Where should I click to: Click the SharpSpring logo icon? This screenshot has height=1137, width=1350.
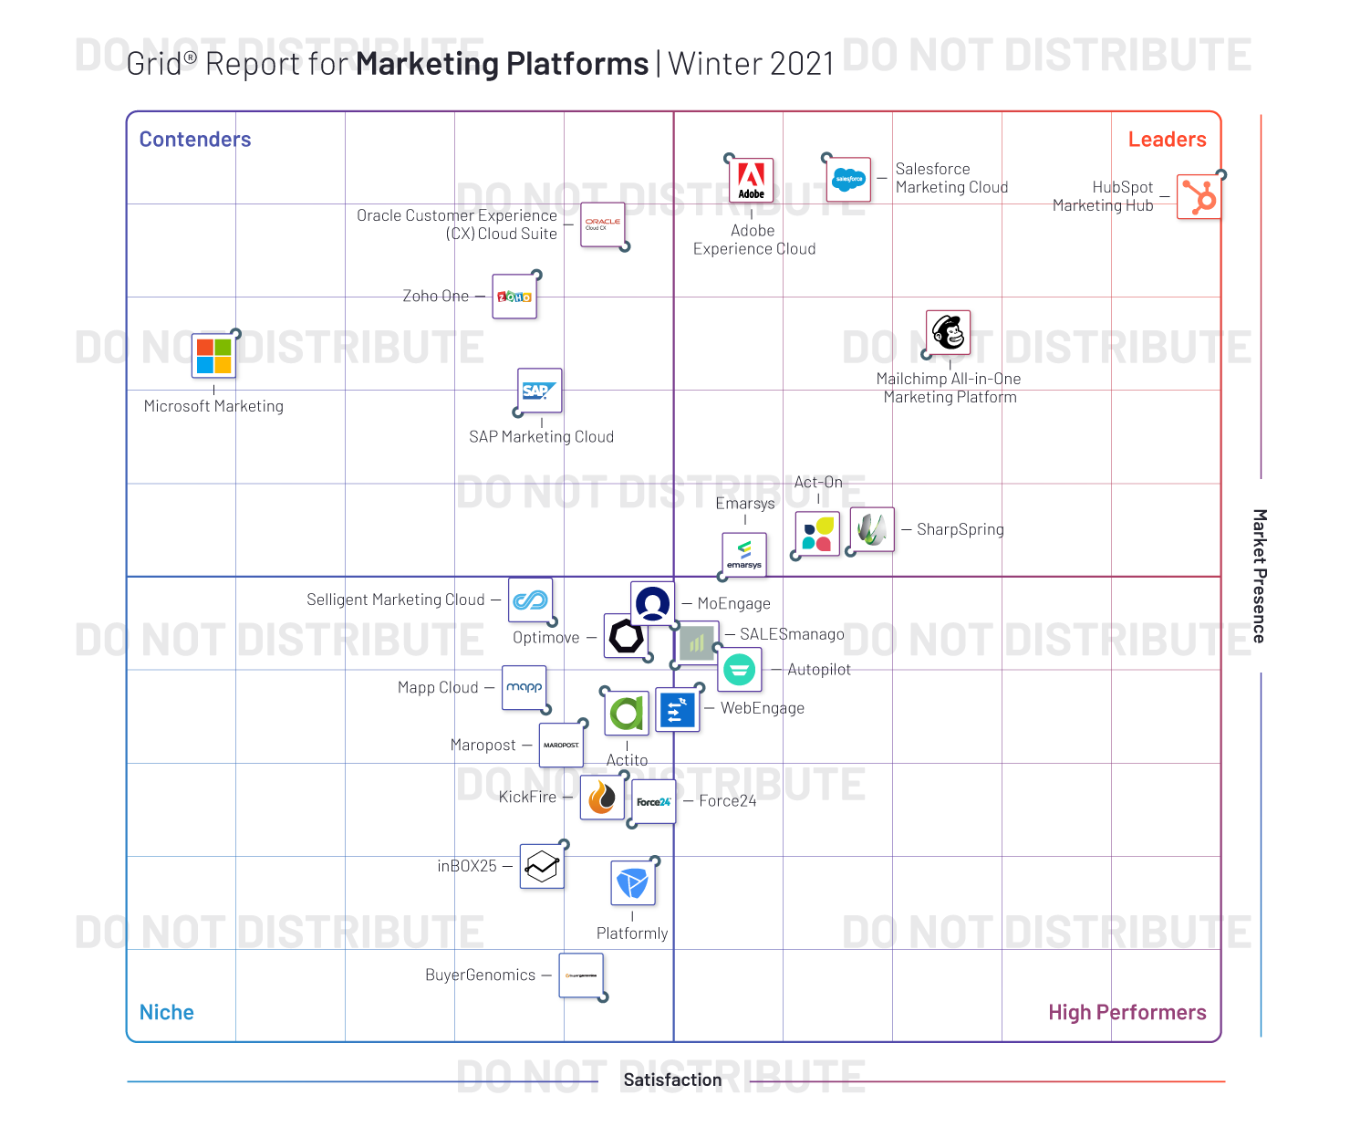pos(870,529)
